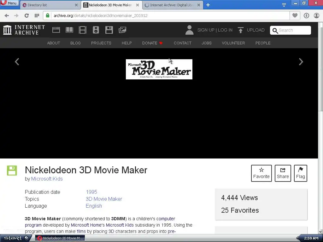The width and height of the screenshot is (323, 242).
Task: Open the Texts book icon
Action: click(x=69, y=30)
